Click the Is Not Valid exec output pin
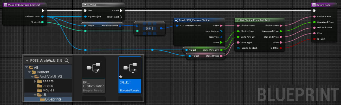 coord(121,16)
